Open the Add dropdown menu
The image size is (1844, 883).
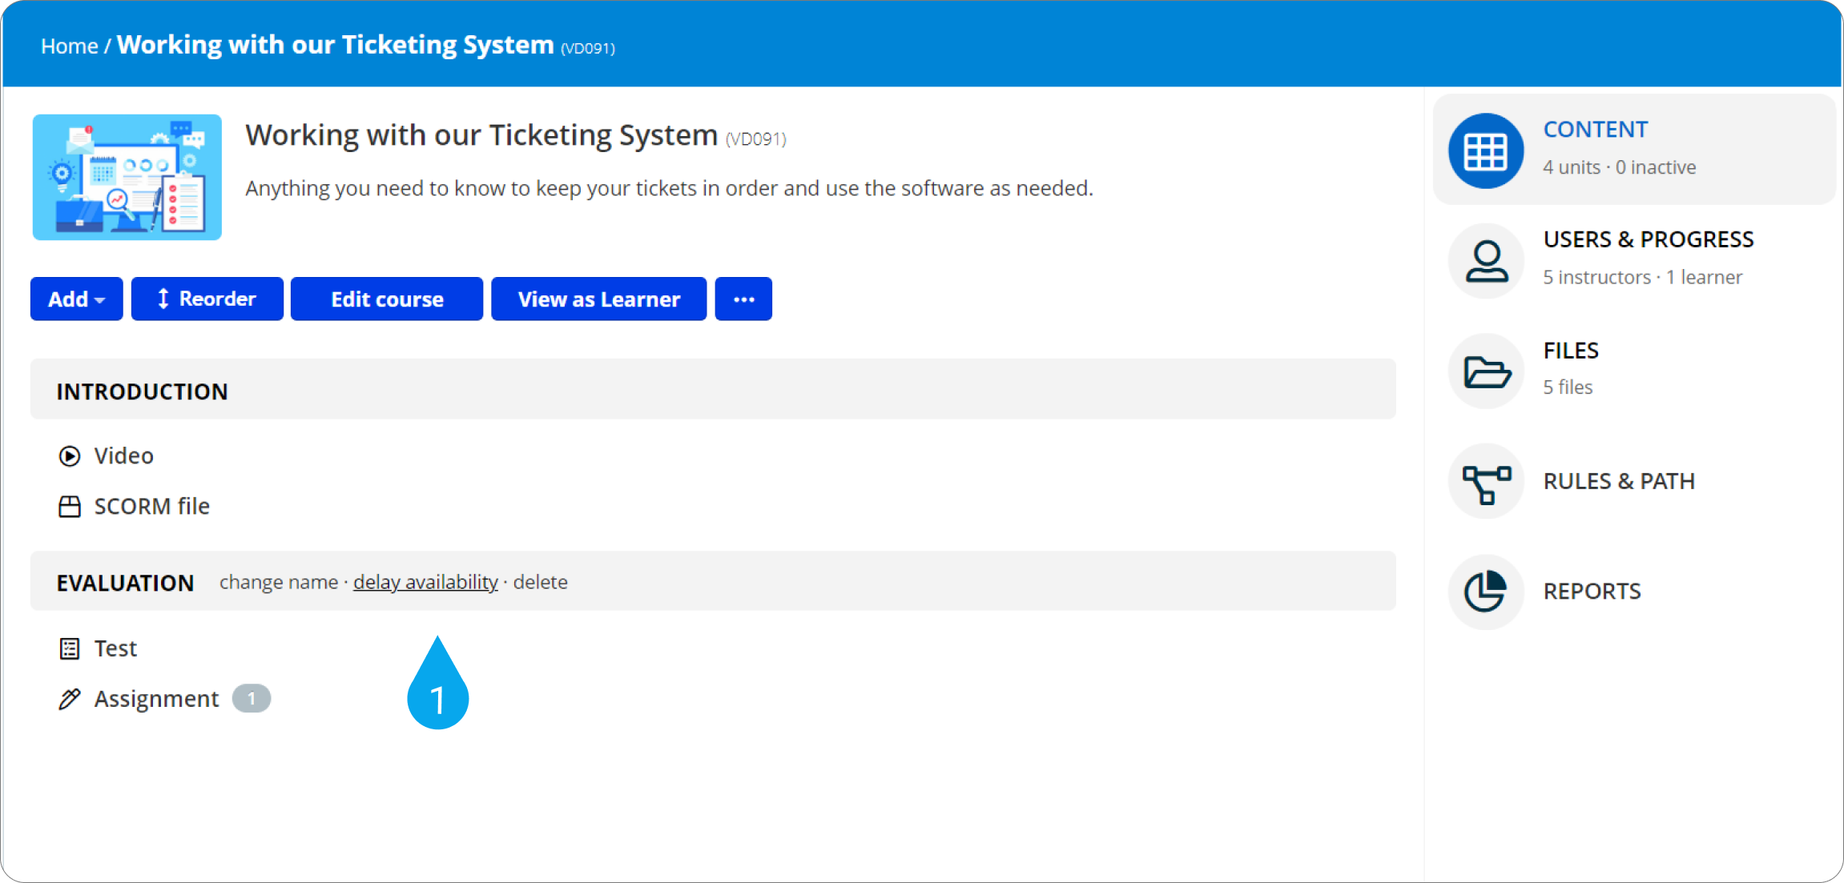point(76,299)
